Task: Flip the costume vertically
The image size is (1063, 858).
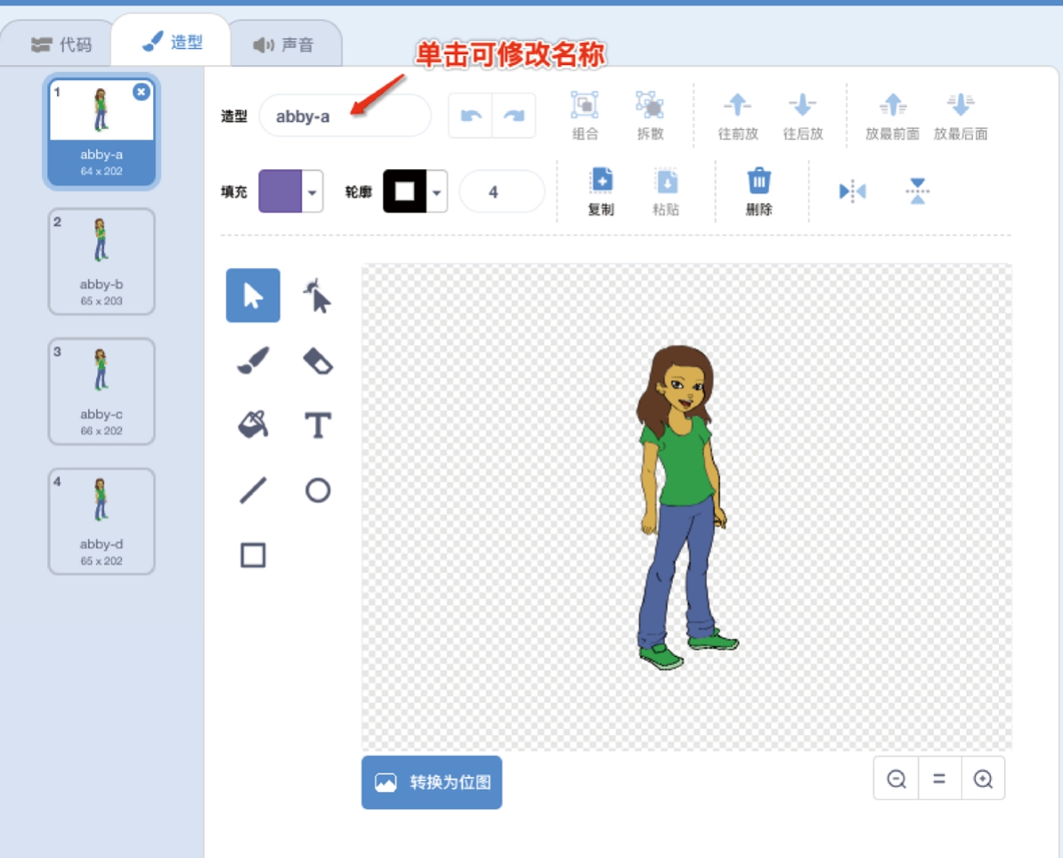Action: [x=917, y=191]
